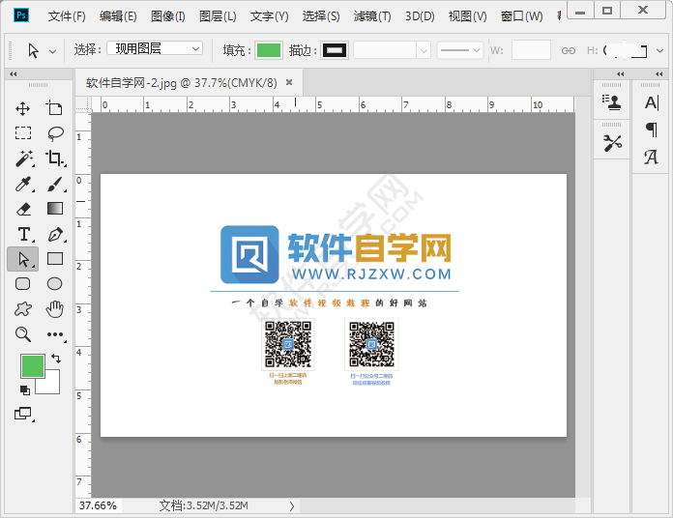Click the fill color swatch
The image size is (673, 518).
[x=269, y=50]
